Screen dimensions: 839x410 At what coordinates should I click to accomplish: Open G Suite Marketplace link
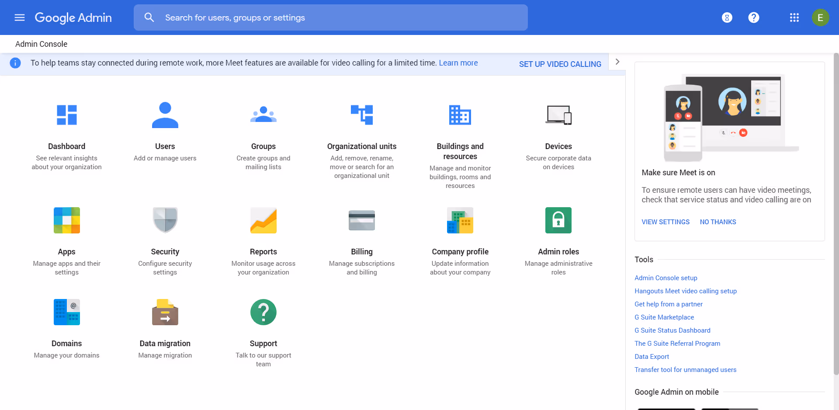click(x=664, y=317)
